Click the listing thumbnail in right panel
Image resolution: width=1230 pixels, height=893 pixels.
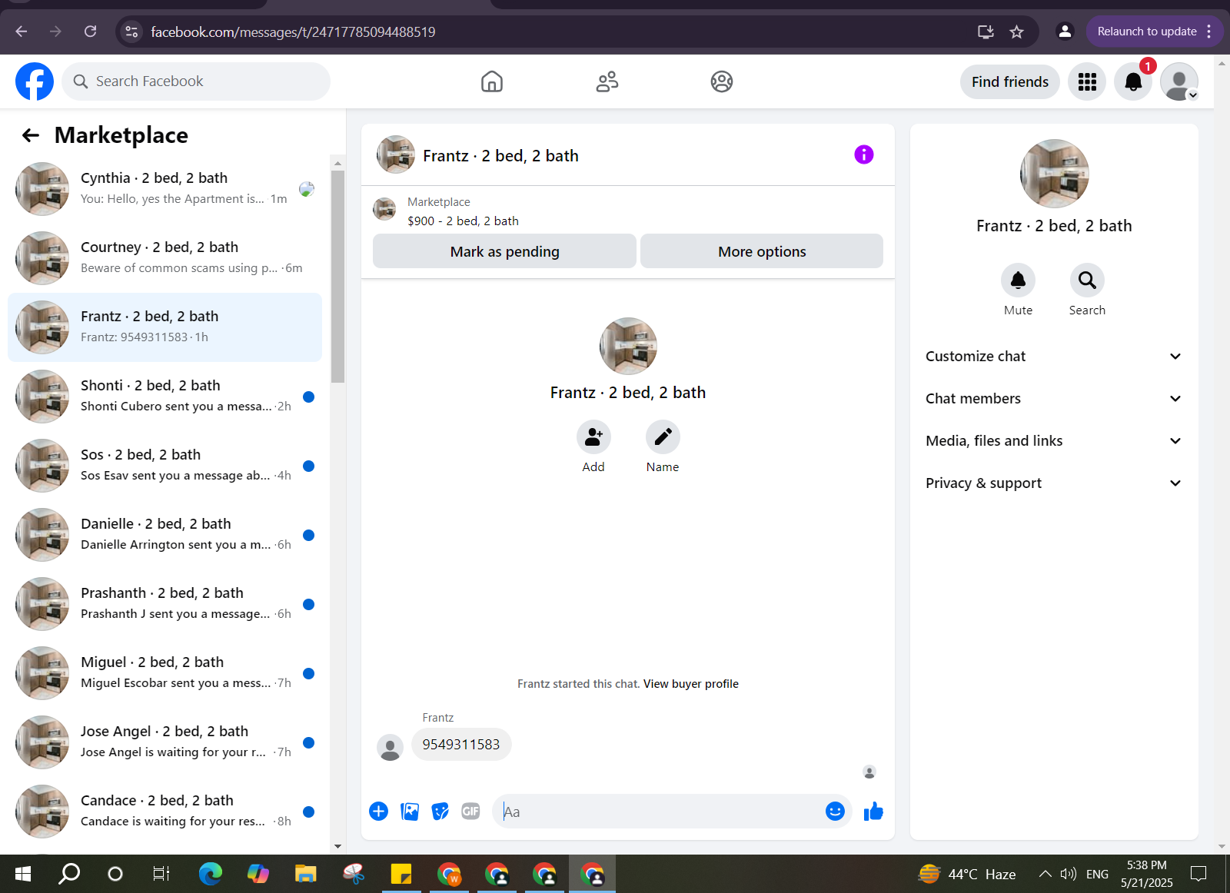pyautogui.click(x=1054, y=174)
